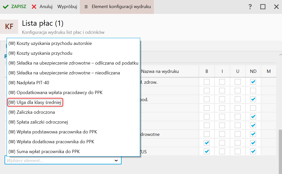Click the ZAPISZ save checkmark button
The width and height of the screenshot is (282, 174).
pyautogui.click(x=15, y=7)
